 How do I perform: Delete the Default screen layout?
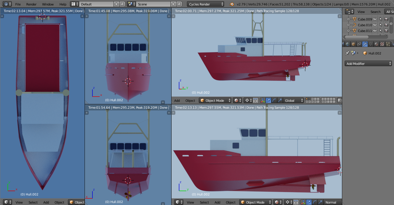[x=122, y=4]
